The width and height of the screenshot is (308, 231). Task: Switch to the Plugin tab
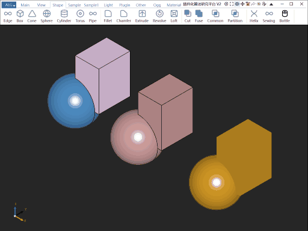pos(125,5)
